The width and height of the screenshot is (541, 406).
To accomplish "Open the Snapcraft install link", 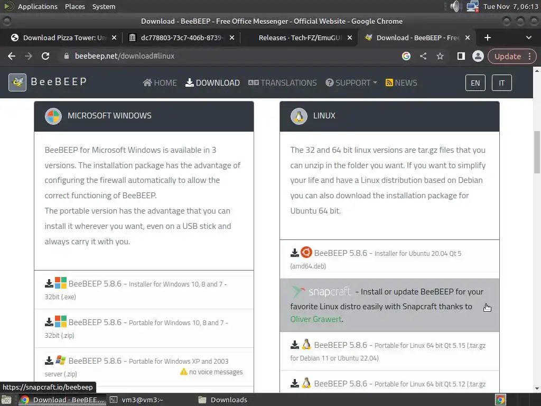I will tap(389, 305).
